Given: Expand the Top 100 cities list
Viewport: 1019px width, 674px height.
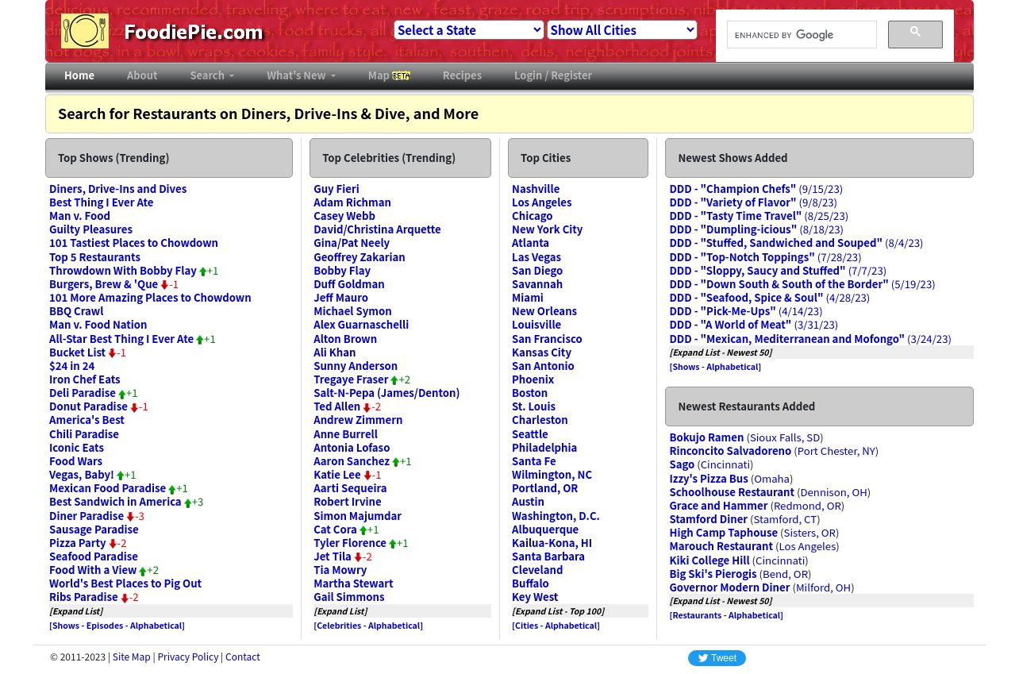Looking at the screenshot, I should tap(558, 611).
